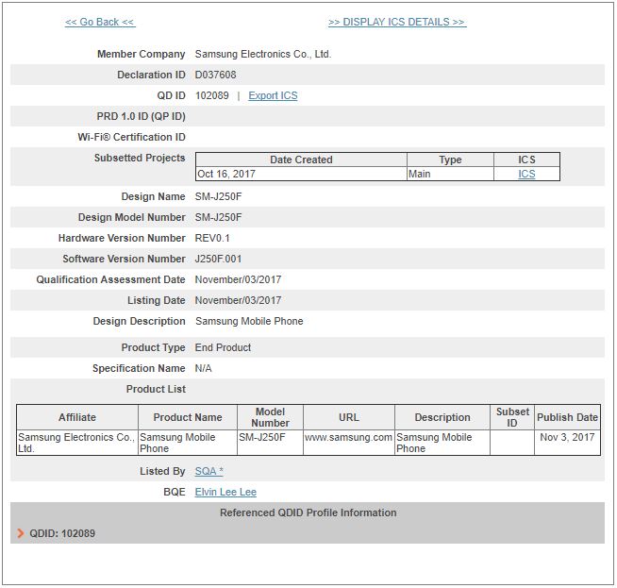Click the Design Model Number value SM-J250F
This screenshot has width=617, height=588.
click(x=218, y=217)
